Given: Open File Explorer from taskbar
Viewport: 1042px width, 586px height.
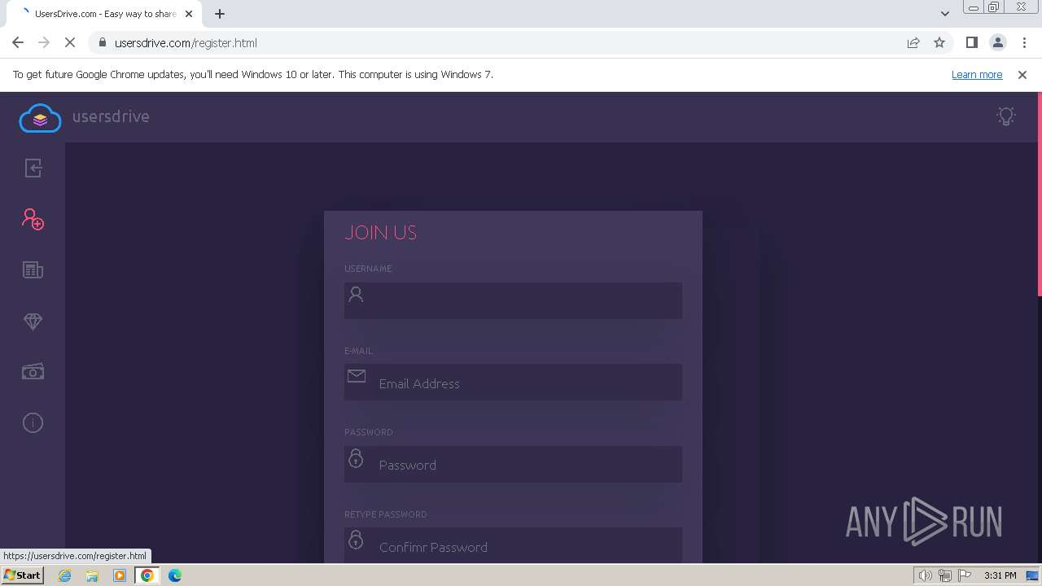Looking at the screenshot, I should pos(92,575).
